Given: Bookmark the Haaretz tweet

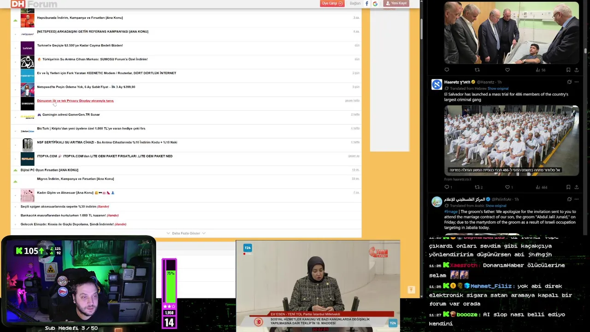Looking at the screenshot, I should pos(568,187).
